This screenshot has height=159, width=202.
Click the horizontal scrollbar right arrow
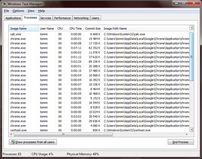click(187, 134)
